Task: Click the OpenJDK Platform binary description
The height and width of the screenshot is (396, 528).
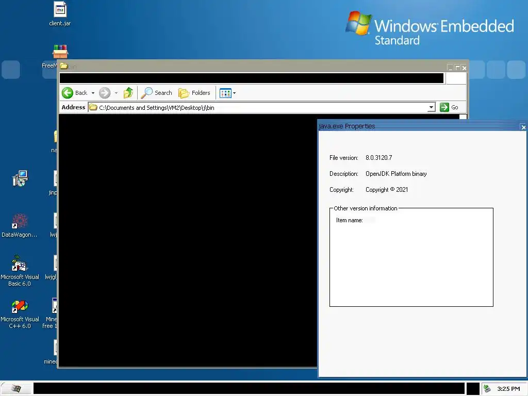Action: (396, 174)
